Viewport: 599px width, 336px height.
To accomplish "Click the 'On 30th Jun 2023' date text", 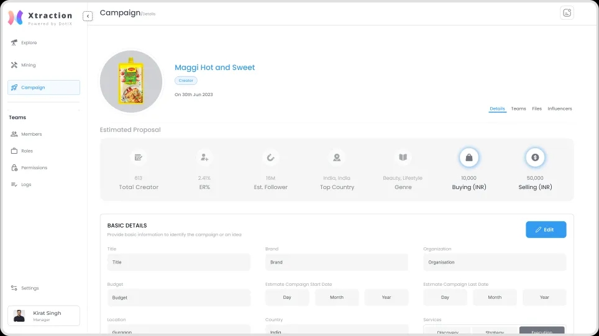I will pos(194,95).
